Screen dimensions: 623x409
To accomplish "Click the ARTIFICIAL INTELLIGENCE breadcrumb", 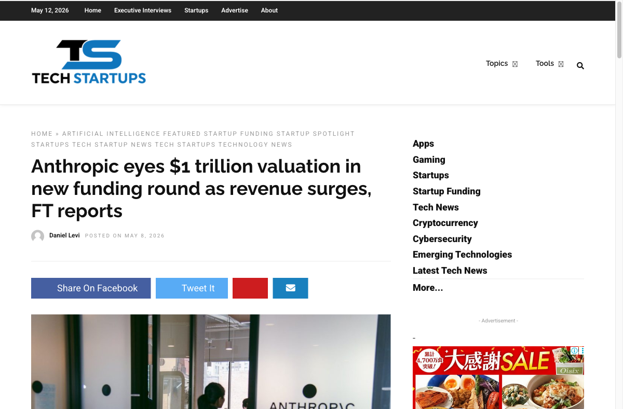I will (x=111, y=134).
